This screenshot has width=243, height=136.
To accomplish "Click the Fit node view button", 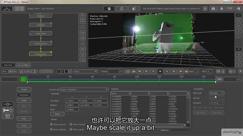I will [x=83, y=54].
